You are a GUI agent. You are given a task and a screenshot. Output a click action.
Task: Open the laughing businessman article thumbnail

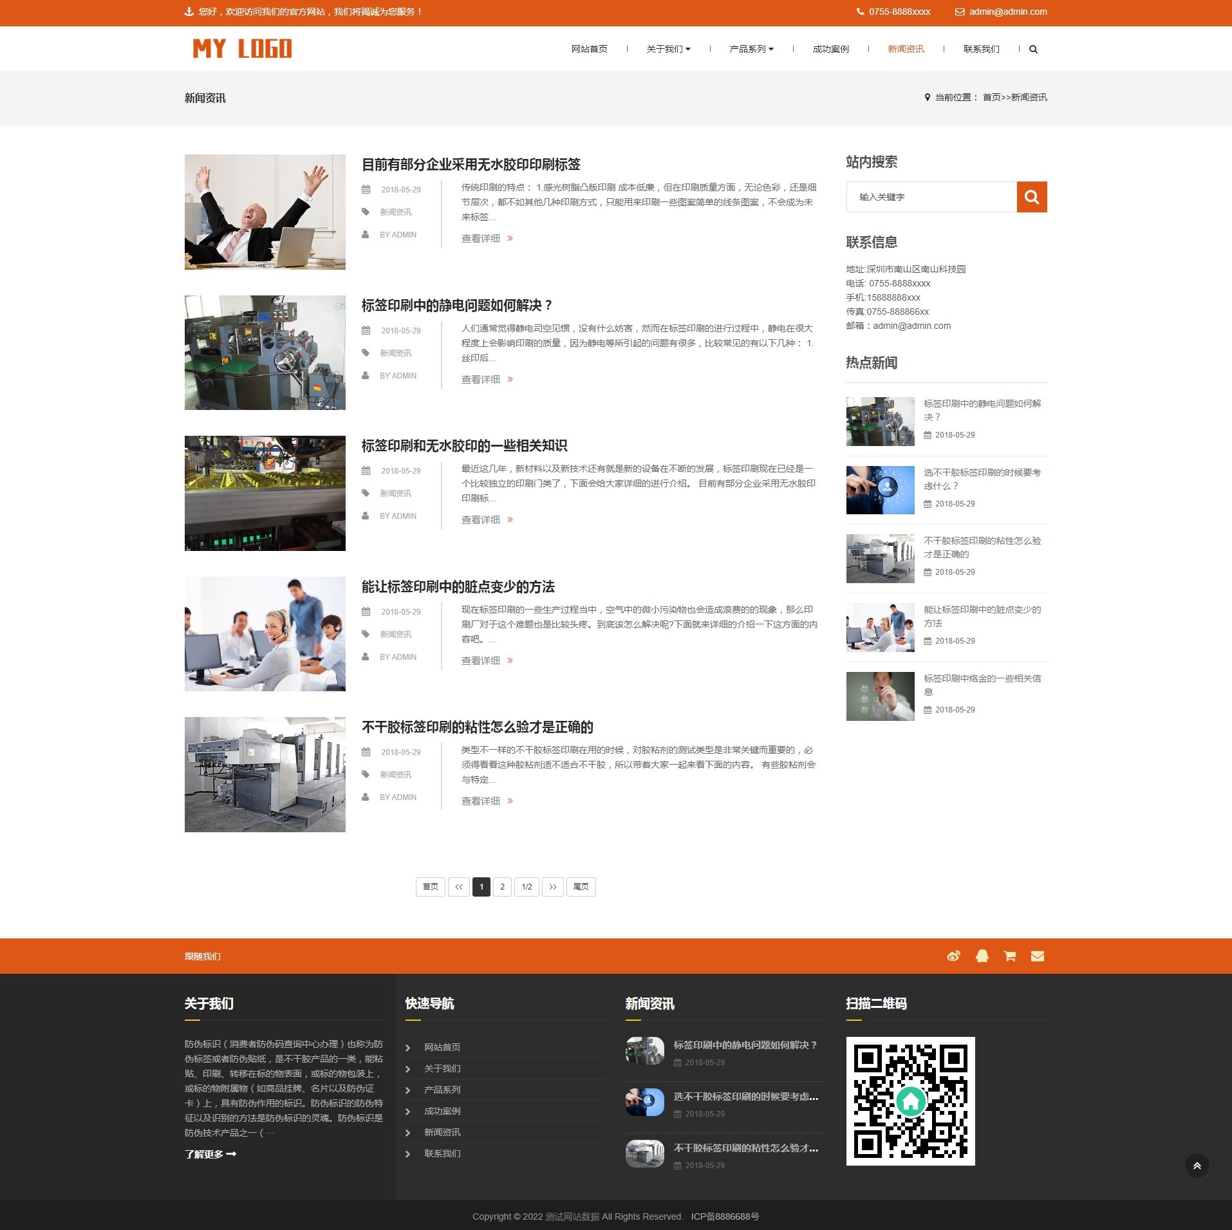[x=265, y=212]
